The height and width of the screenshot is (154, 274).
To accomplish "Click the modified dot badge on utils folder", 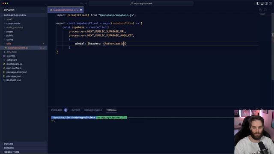I will (43, 44).
